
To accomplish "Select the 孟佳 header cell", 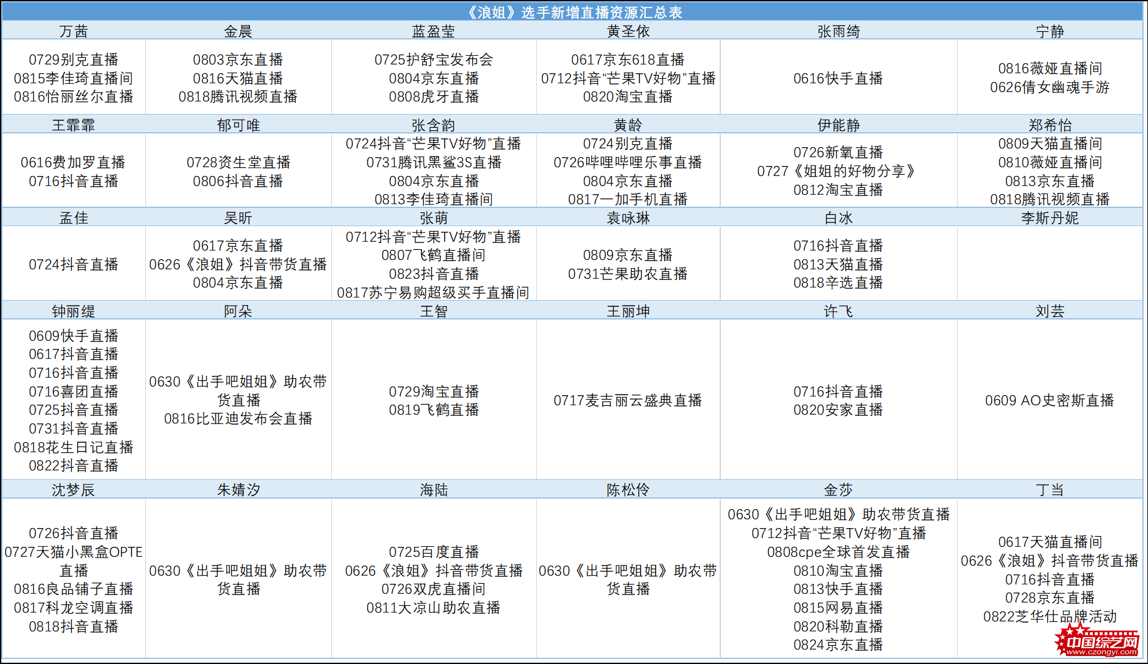I will pyautogui.click(x=74, y=218).
